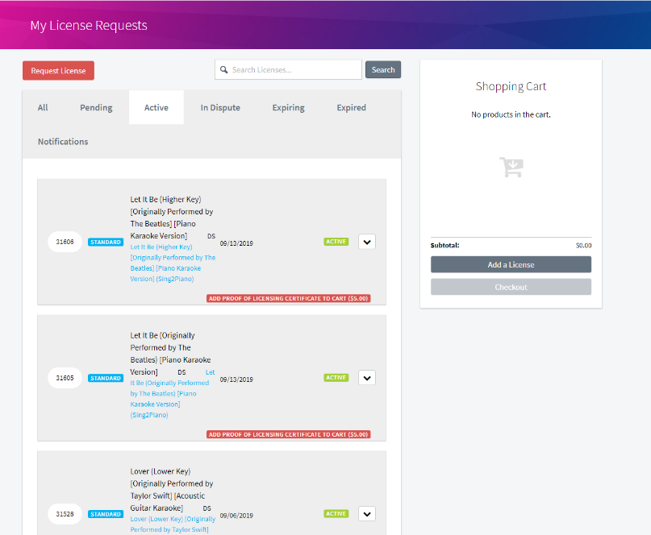Open the Let It Be (Higher Key) Sing2Piano link
Image resolution: width=651 pixels, height=535 pixels.
(173, 263)
